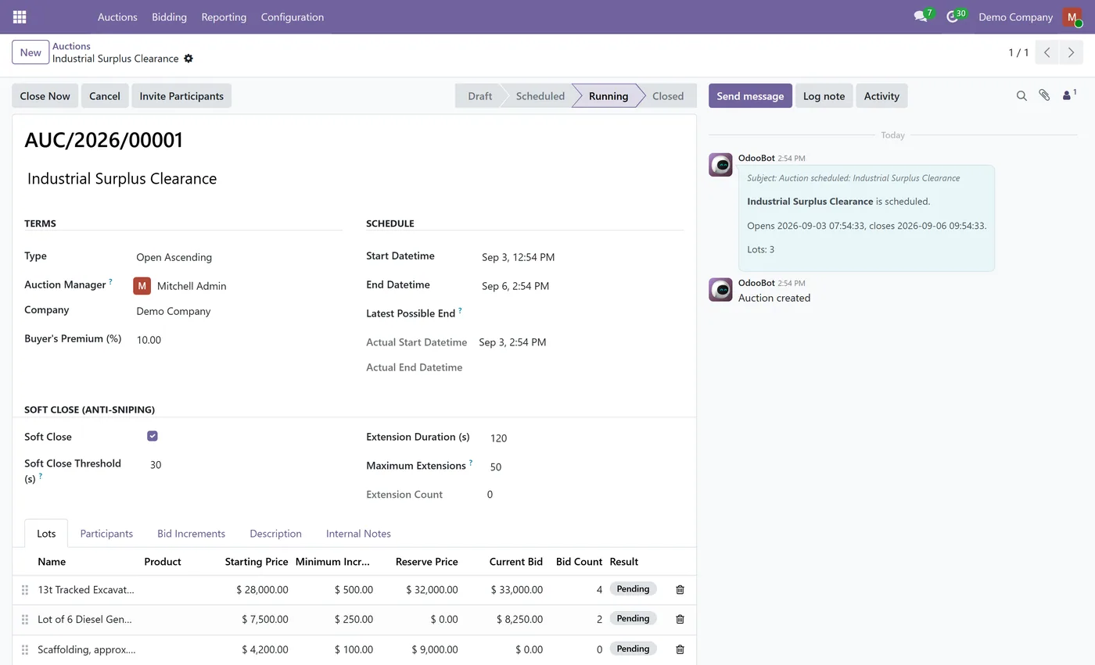Open the Reporting menu
The height and width of the screenshot is (665, 1095).
pos(224,16)
